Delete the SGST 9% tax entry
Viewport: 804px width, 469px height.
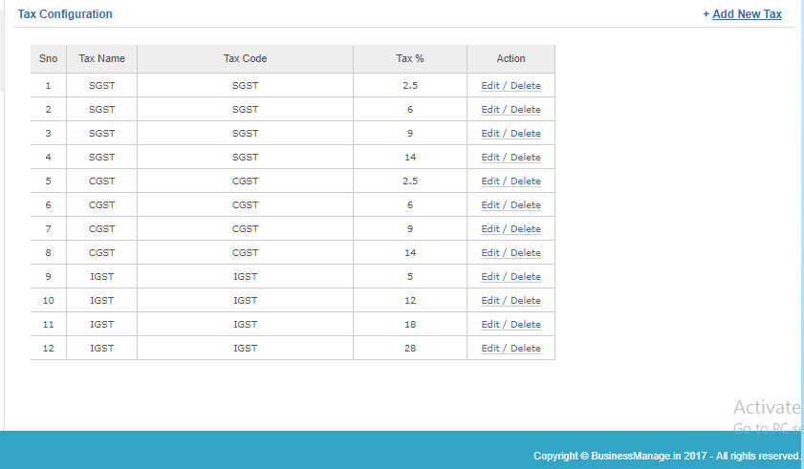525,134
